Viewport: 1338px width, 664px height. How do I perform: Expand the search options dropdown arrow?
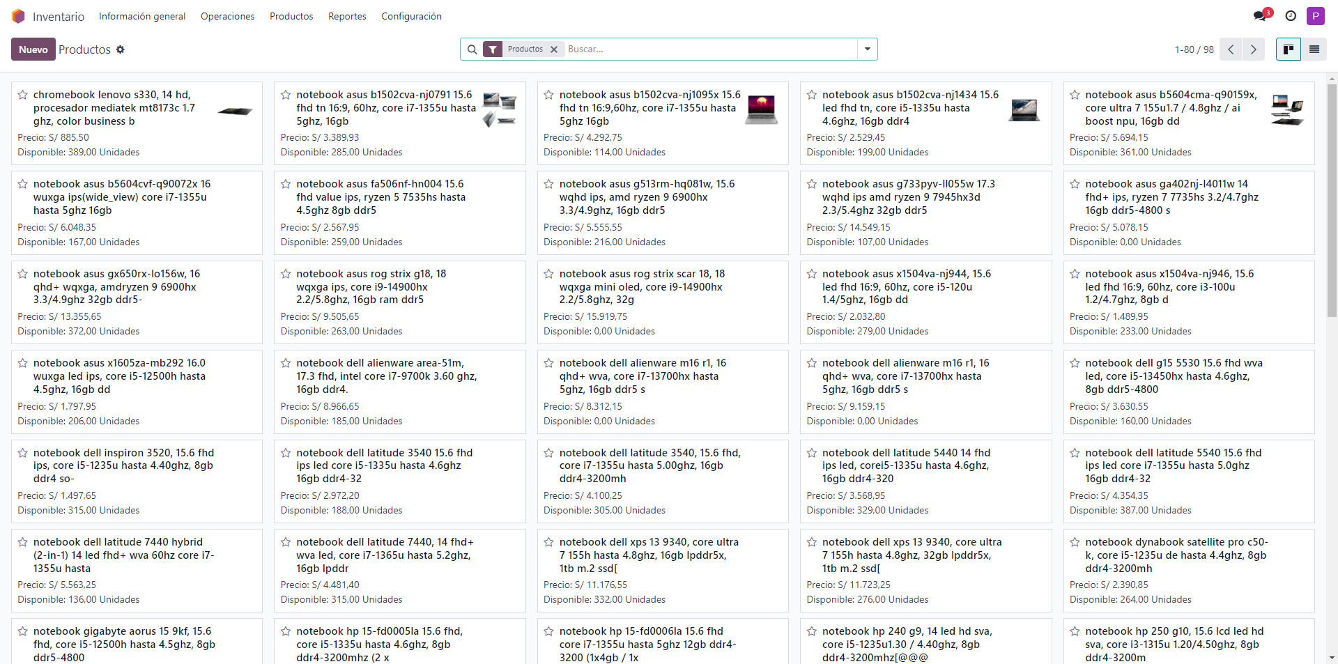point(867,49)
